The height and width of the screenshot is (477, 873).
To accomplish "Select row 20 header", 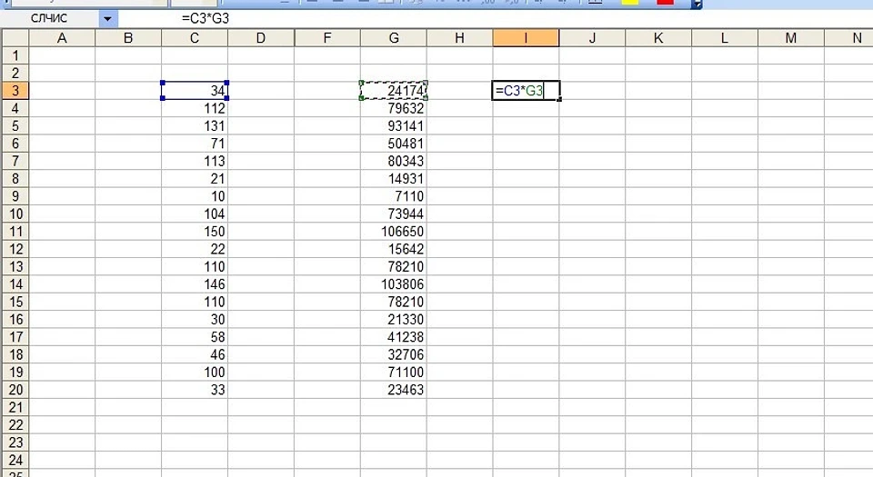I will pyautogui.click(x=15, y=390).
